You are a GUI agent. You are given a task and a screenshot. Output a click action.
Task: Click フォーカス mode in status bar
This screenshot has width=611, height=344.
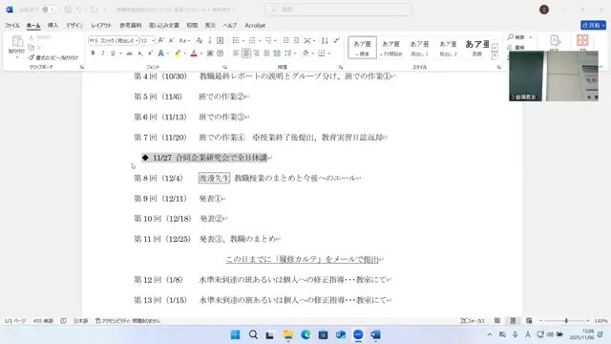(473, 321)
